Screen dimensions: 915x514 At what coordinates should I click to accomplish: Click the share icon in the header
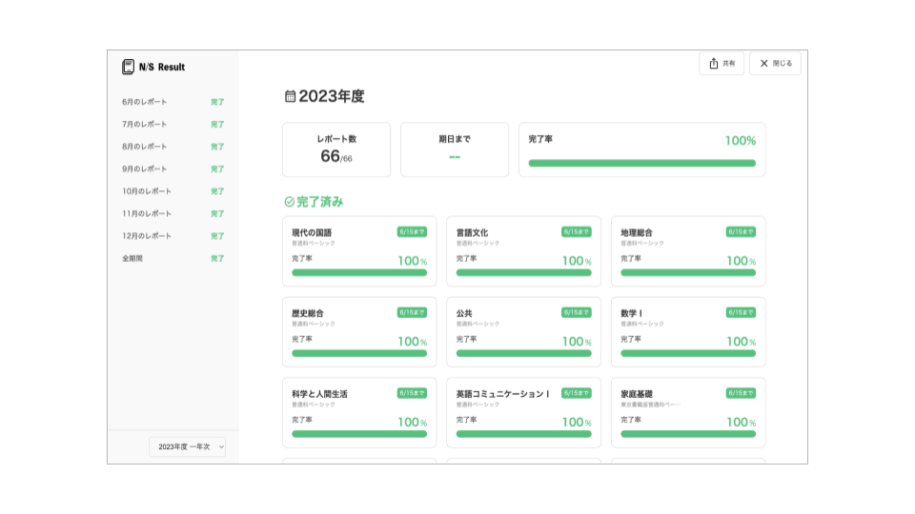(x=714, y=64)
